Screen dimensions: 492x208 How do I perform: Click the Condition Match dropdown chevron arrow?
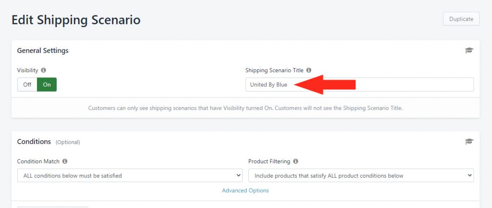238,175
